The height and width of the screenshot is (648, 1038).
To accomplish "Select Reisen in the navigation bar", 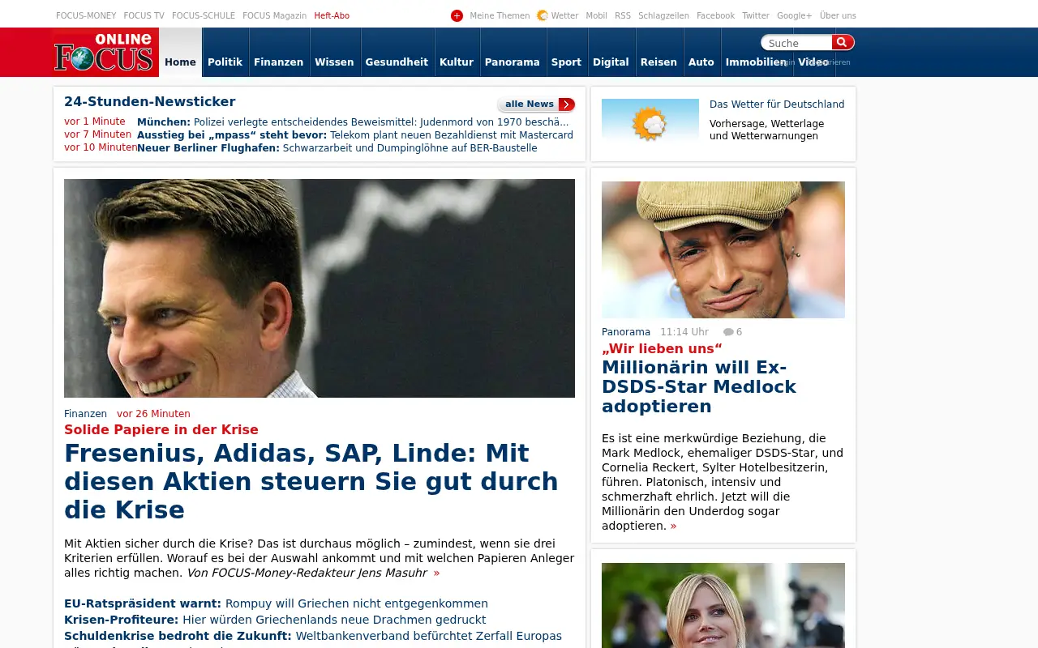I will (x=658, y=62).
